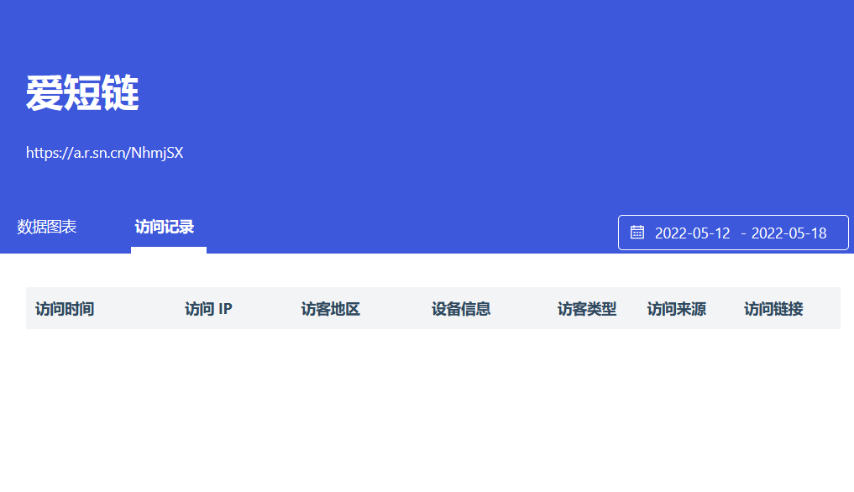Select the 访问记录 tab

click(x=165, y=227)
